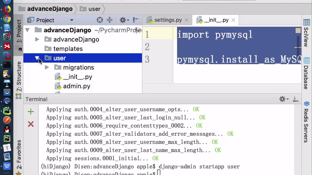This screenshot has width=312, height=175.
Task: Open the Project view dropdown
Action: (x=71, y=20)
